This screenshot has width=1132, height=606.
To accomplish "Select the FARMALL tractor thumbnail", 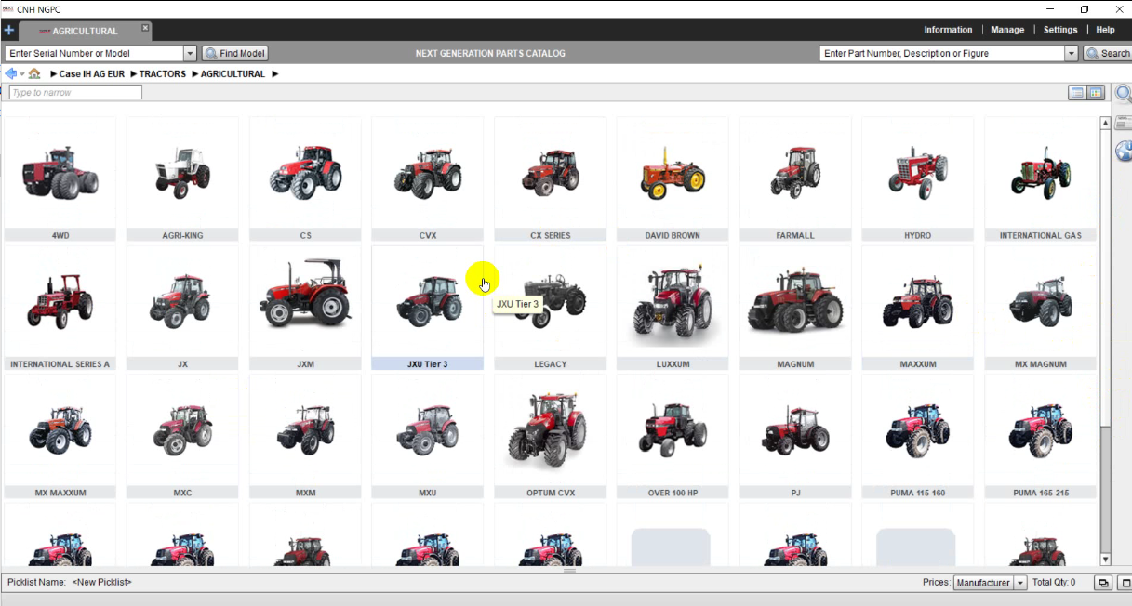I will click(x=795, y=178).
